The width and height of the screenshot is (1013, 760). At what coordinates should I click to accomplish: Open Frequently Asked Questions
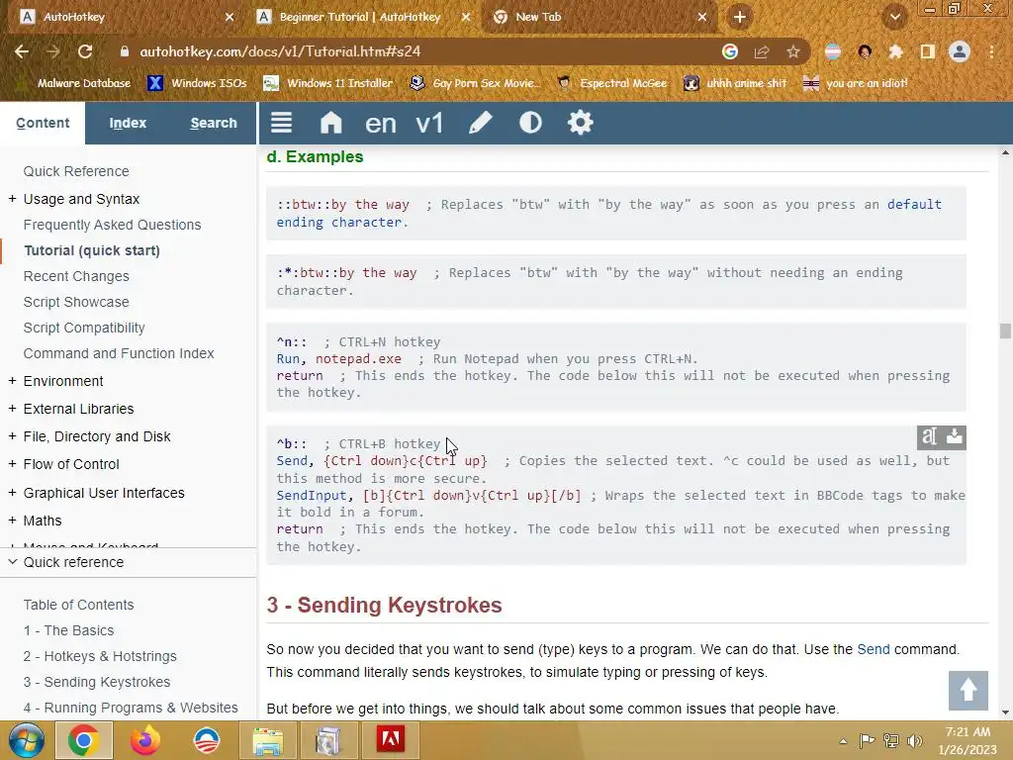coord(112,225)
